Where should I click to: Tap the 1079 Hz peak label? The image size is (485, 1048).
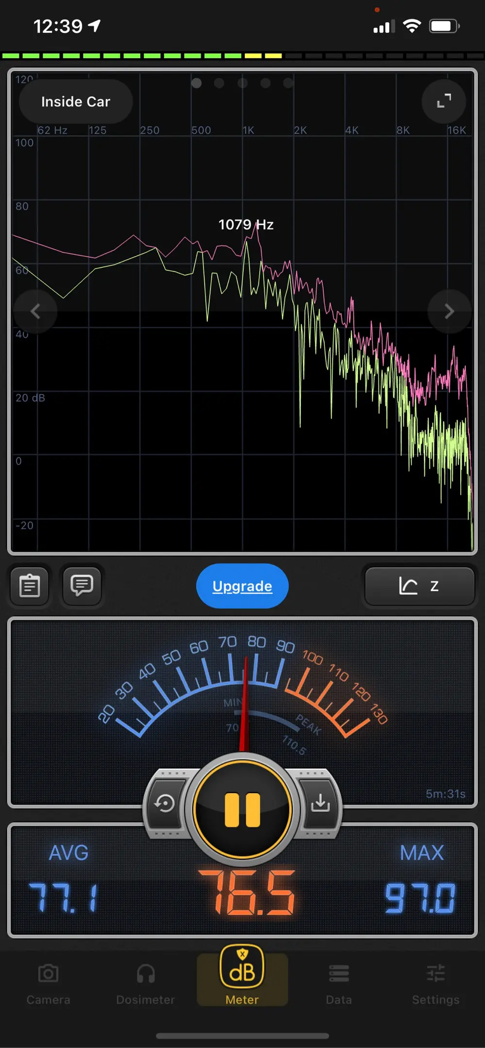point(246,225)
